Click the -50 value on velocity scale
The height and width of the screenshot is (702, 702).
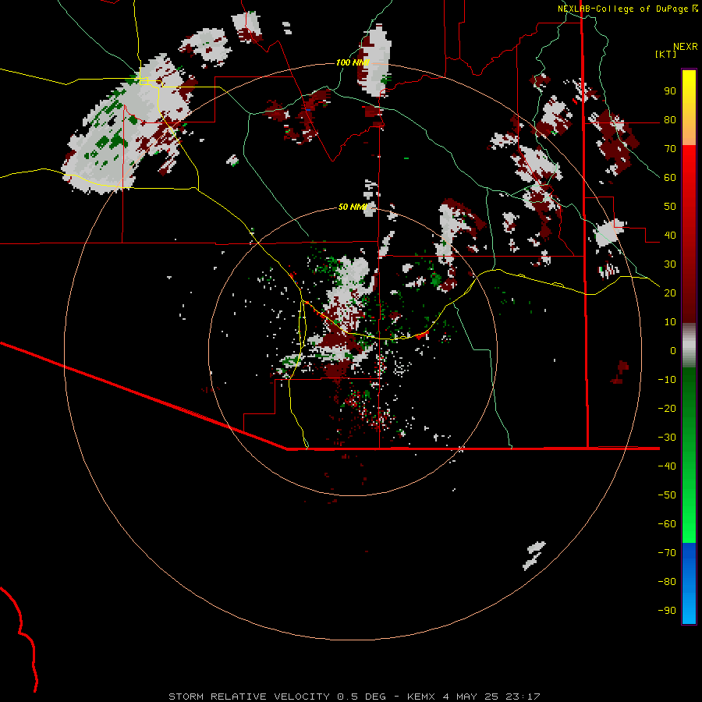pos(667,495)
